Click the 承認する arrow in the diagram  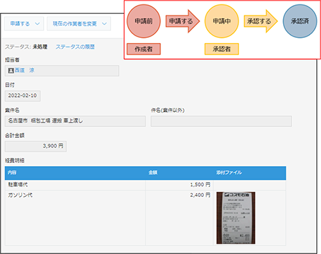click(x=261, y=21)
